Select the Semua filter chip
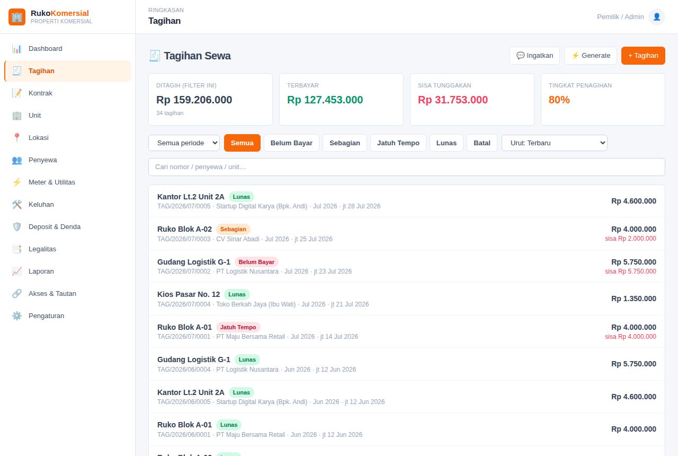This screenshot has height=456, width=678. tap(242, 143)
